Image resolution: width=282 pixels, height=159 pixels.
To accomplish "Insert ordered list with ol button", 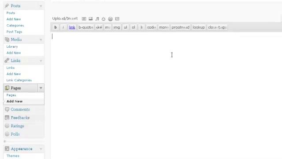I will (134, 27).
